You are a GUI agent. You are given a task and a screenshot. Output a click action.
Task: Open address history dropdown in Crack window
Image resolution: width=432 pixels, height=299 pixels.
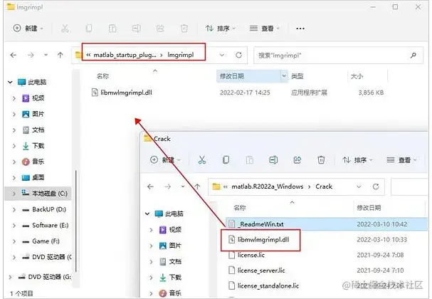tap(359, 187)
